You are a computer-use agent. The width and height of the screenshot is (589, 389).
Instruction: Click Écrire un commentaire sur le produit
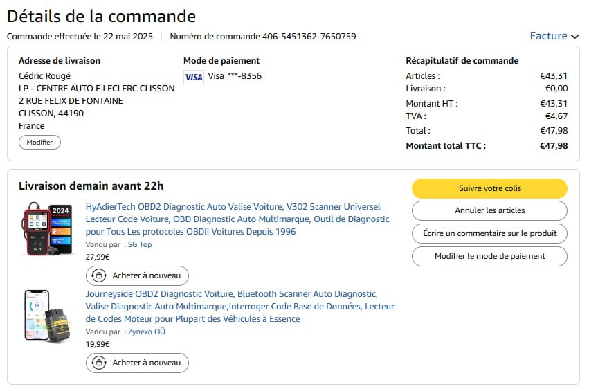489,233
